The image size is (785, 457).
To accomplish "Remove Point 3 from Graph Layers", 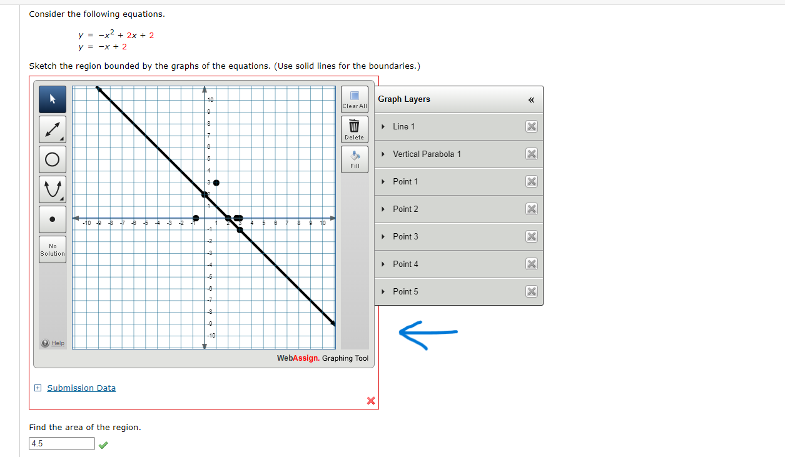I will [531, 236].
